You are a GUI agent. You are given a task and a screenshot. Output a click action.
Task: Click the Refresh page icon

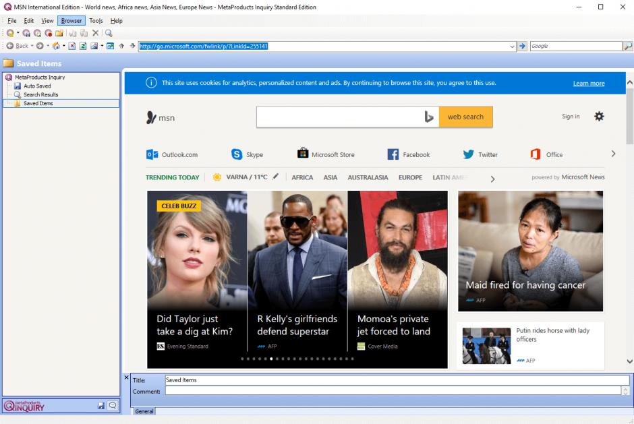coord(83,46)
